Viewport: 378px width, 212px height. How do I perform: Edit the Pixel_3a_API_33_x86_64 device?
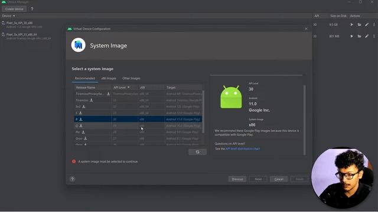[x=367, y=36]
